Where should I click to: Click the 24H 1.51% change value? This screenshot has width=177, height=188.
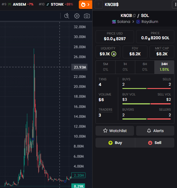pos(164,70)
